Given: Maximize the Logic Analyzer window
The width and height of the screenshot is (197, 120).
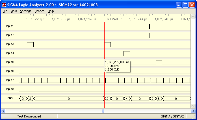Looking at the screenshot, I should [x=185, y=5].
